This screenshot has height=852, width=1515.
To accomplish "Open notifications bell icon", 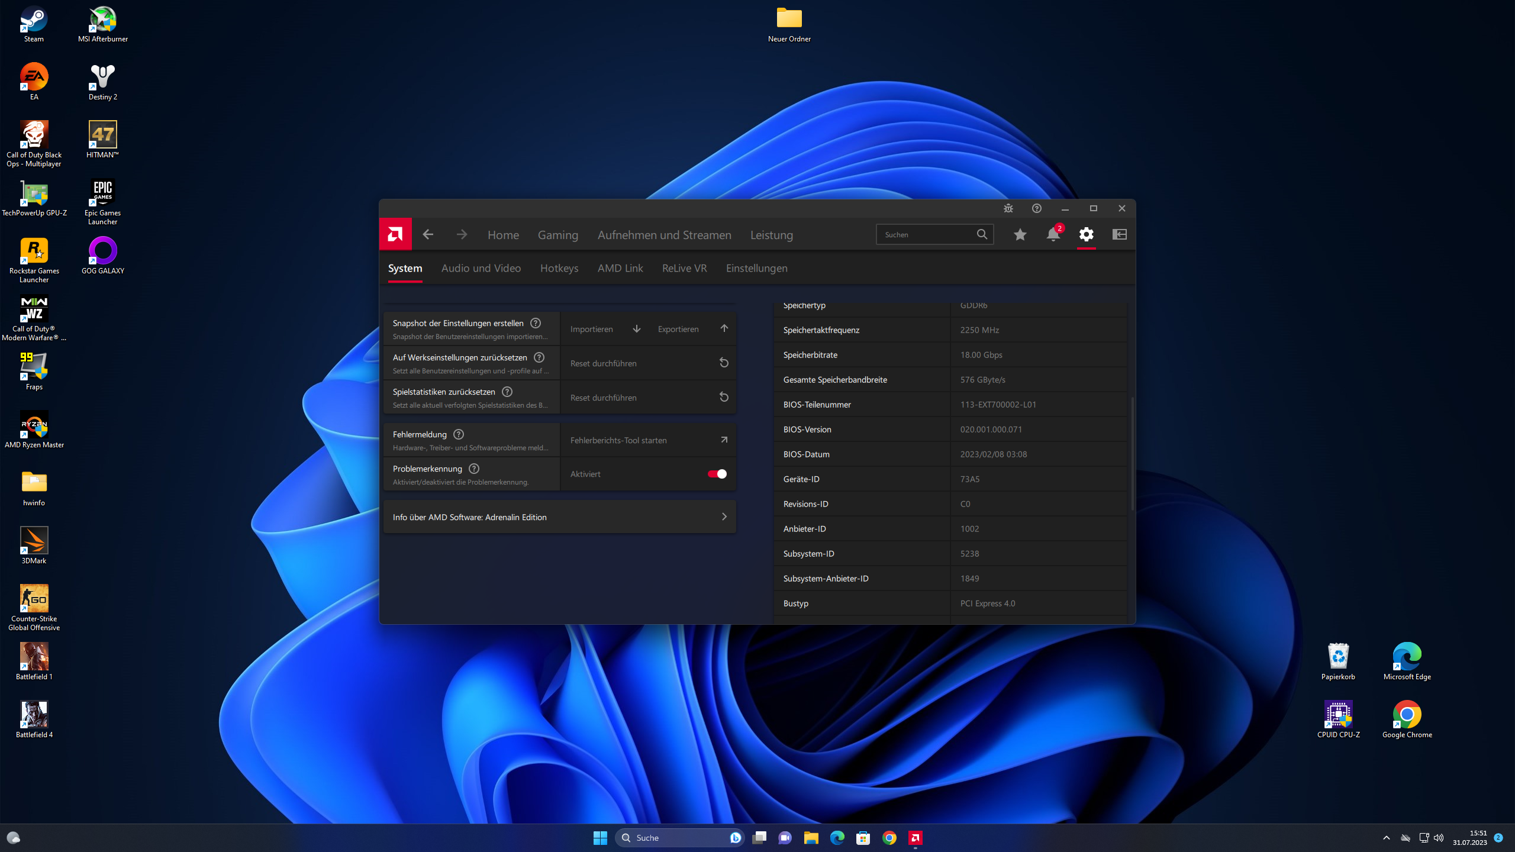I will (1053, 234).
